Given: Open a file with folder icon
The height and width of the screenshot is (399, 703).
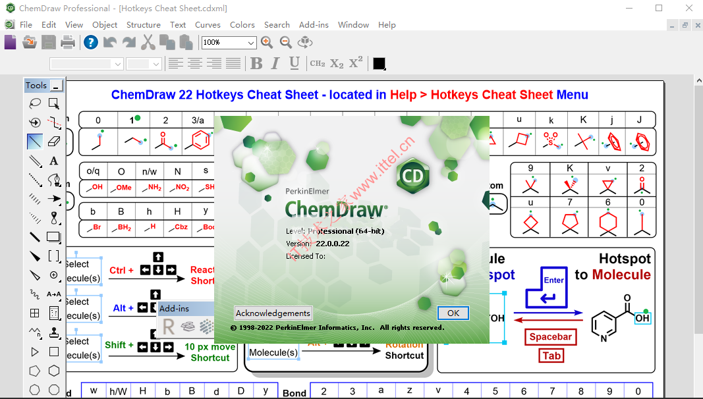Looking at the screenshot, I should pyautogui.click(x=30, y=42).
